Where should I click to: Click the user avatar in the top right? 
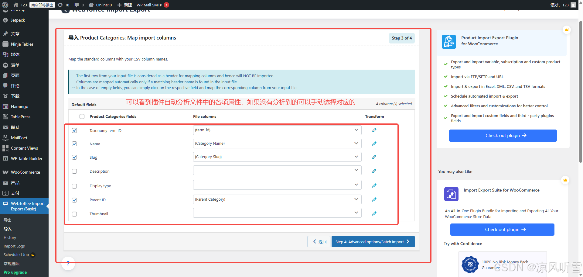573,5
